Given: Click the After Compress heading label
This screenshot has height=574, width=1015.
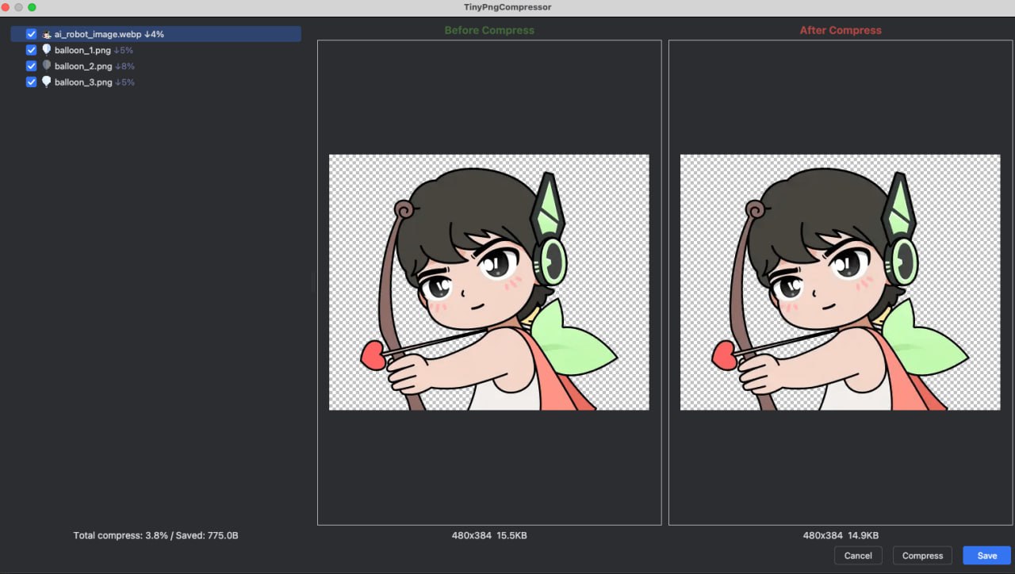Looking at the screenshot, I should (841, 30).
